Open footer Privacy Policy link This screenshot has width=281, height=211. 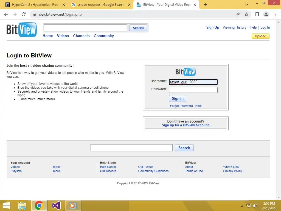tap(232, 171)
